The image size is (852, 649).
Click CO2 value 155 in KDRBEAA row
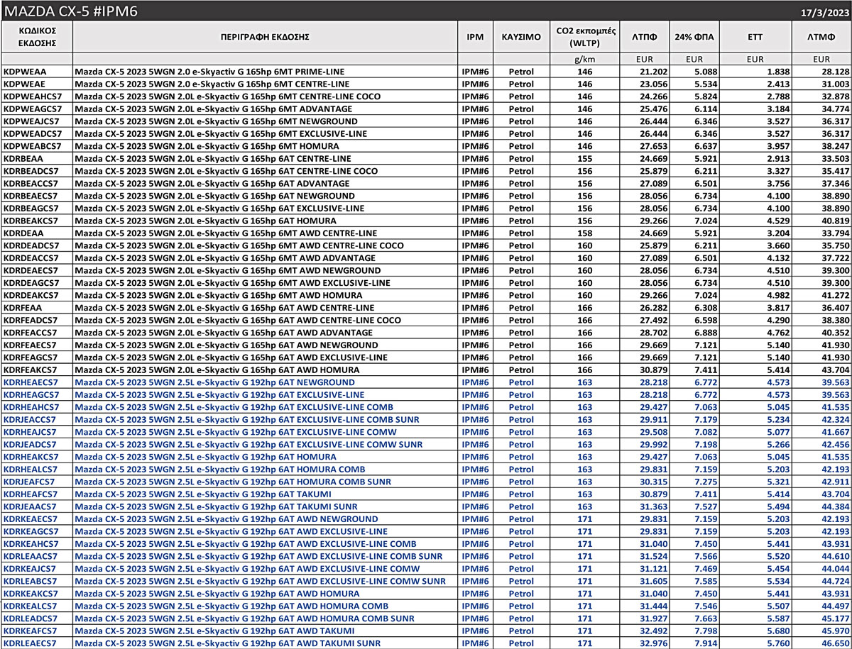584,158
